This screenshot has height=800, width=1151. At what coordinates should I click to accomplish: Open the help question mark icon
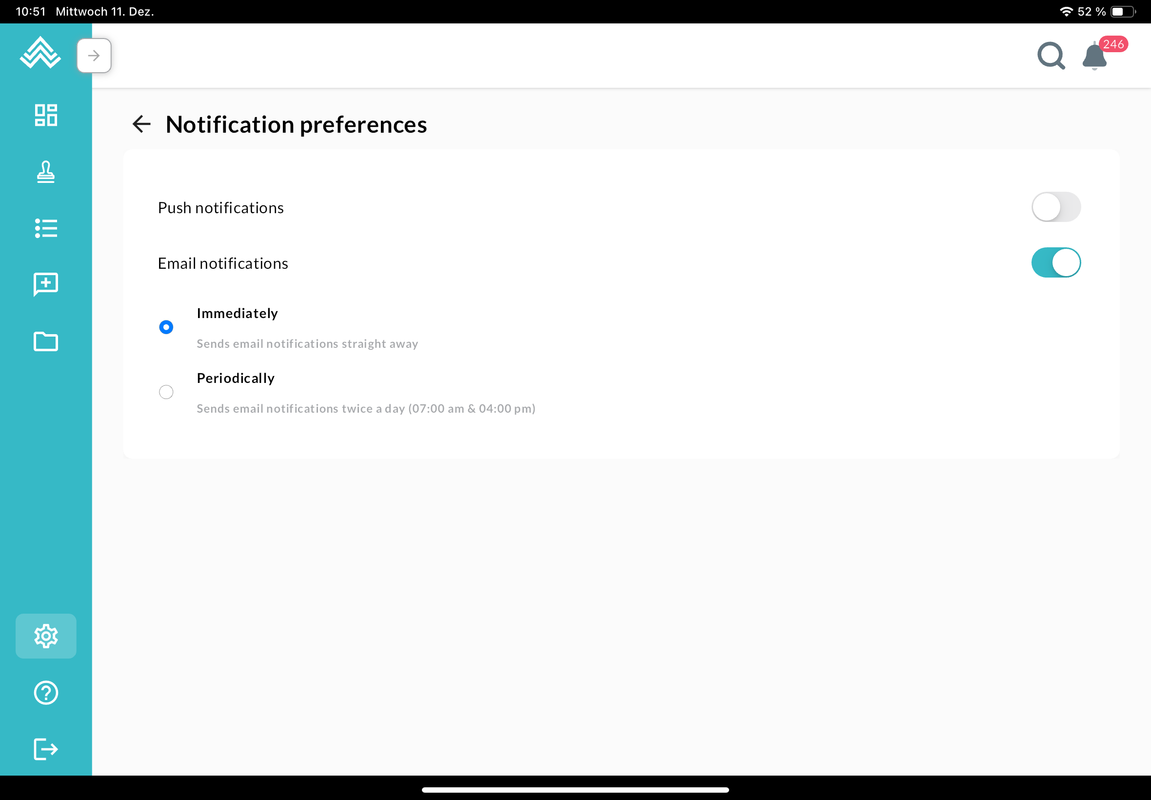coord(45,693)
